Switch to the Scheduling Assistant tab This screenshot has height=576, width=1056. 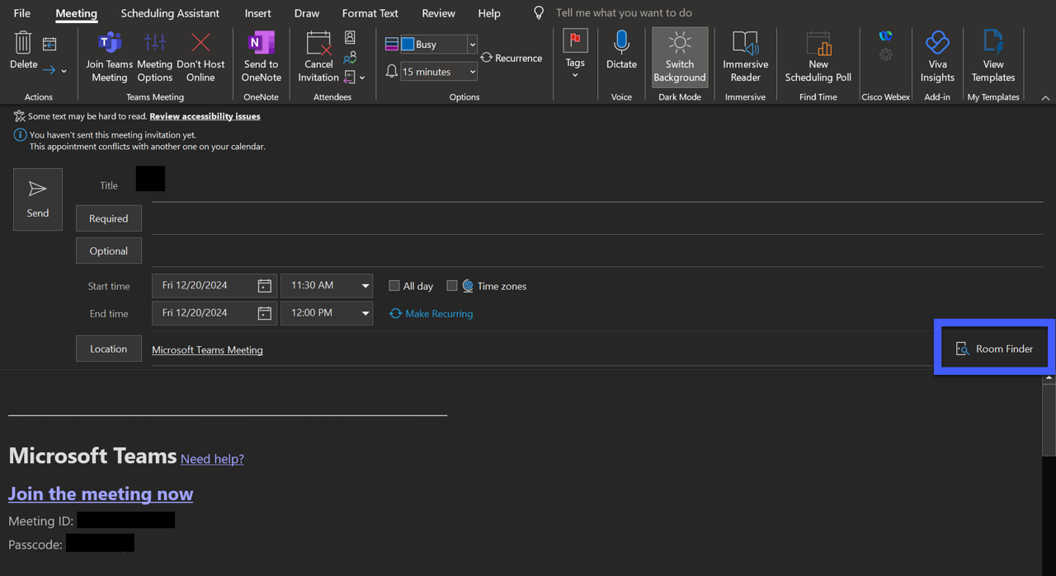point(170,13)
